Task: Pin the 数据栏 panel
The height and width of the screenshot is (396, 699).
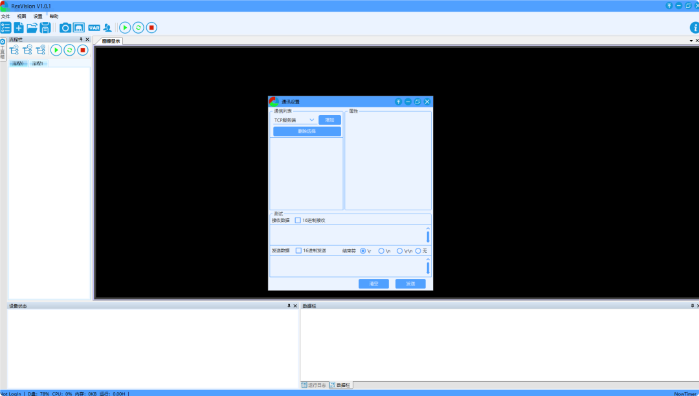Action: pos(693,306)
